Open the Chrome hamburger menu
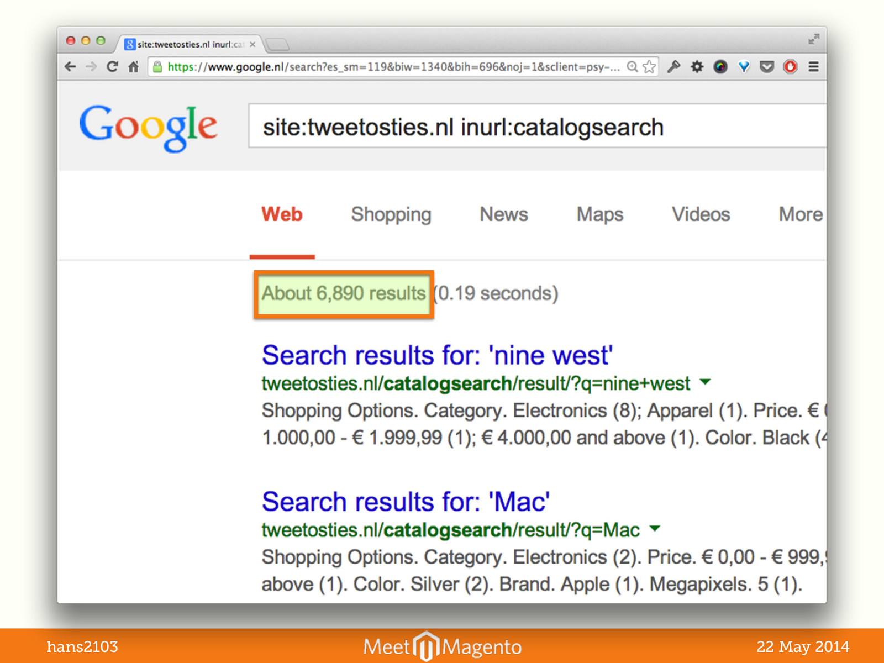Viewport: 884px width, 663px height. [813, 67]
